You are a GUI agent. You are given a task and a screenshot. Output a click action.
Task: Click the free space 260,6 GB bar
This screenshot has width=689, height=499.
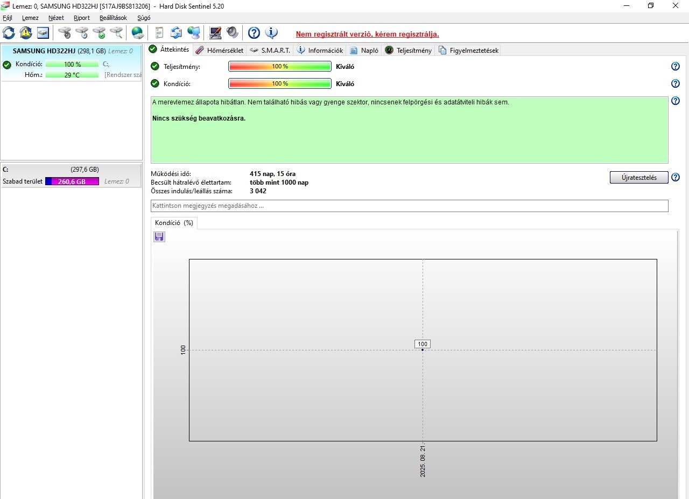[72, 181]
